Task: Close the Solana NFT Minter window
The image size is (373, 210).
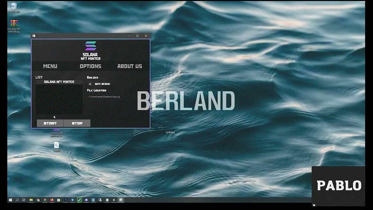Action: coord(146,36)
